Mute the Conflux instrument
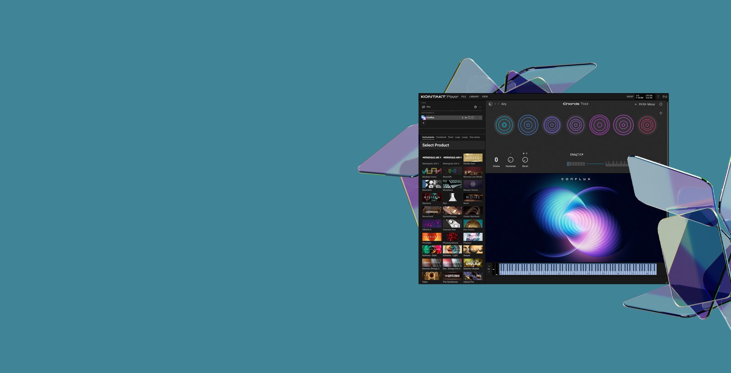Screen dimensions: 731x373 click(x=466, y=118)
